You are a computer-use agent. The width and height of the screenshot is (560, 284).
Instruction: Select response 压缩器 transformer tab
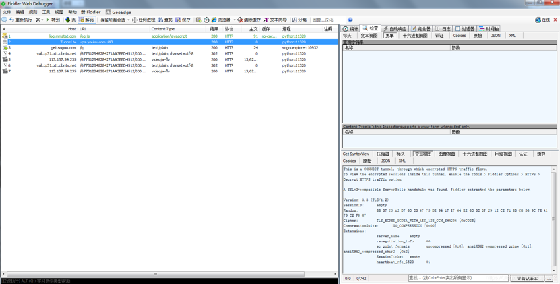383,154
